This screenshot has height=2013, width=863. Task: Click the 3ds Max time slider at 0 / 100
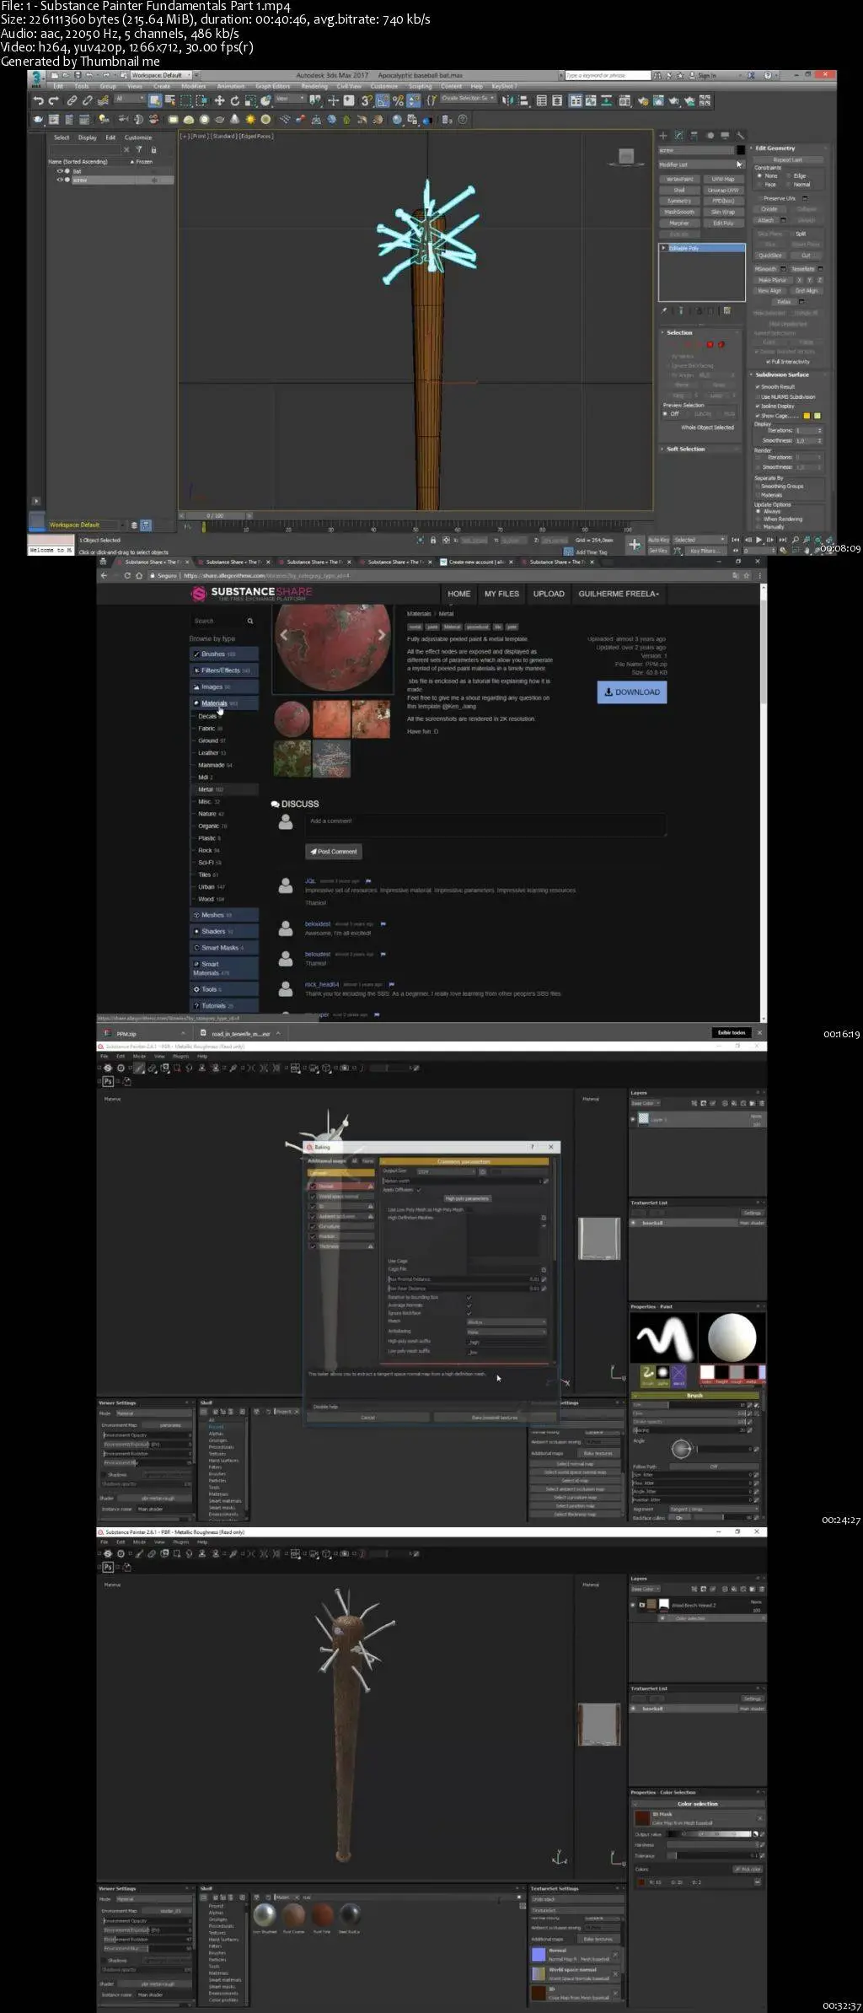point(216,515)
